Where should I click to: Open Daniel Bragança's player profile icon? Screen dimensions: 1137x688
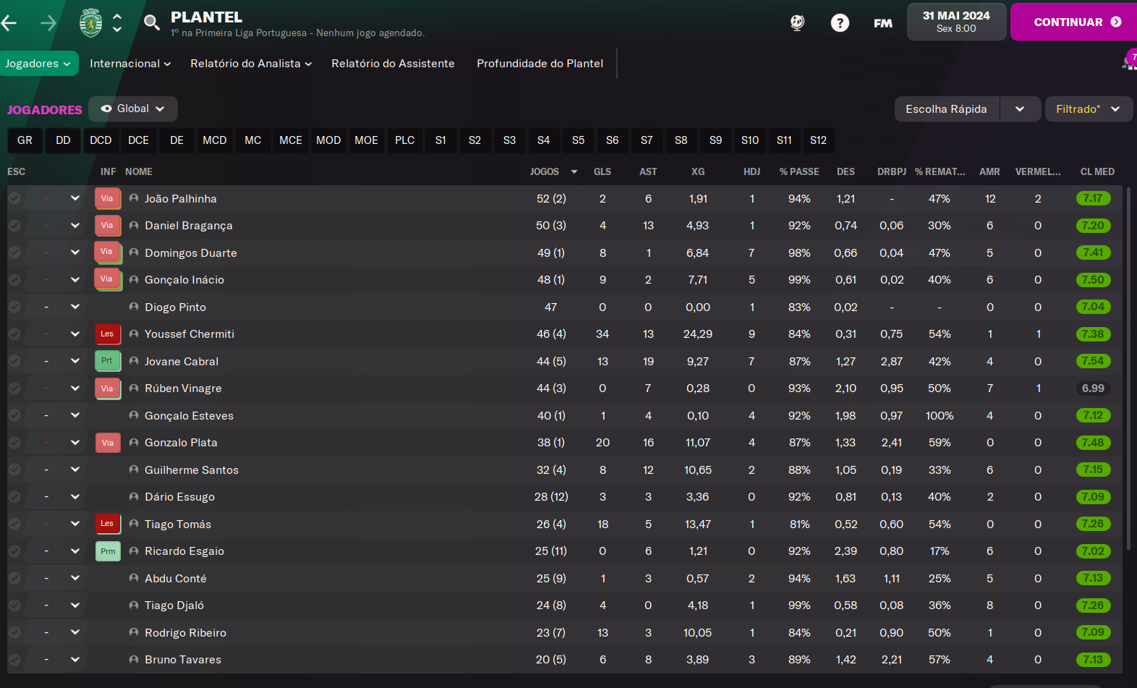pyautogui.click(x=134, y=225)
